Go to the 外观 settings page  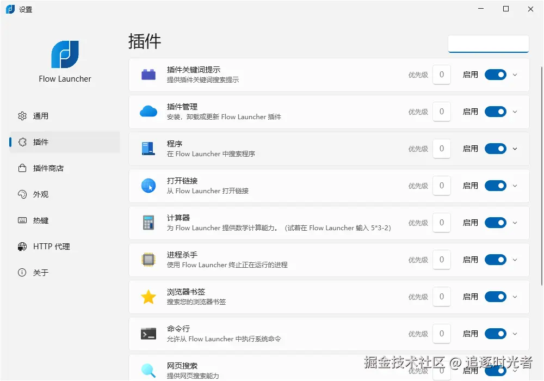(65, 194)
